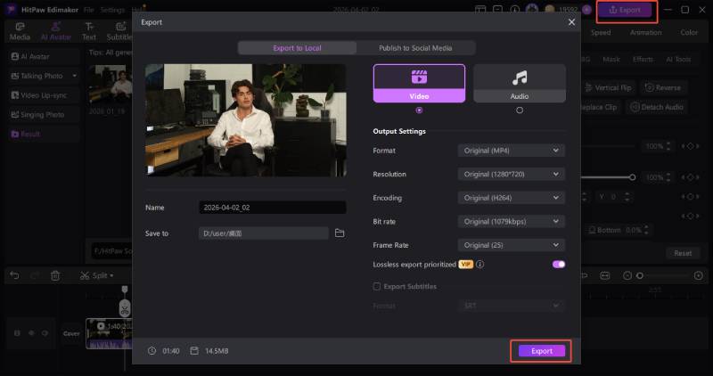Click the undo icon in timeline toolbar
Screen dimensions: 713x376
pyautogui.click(x=14, y=275)
